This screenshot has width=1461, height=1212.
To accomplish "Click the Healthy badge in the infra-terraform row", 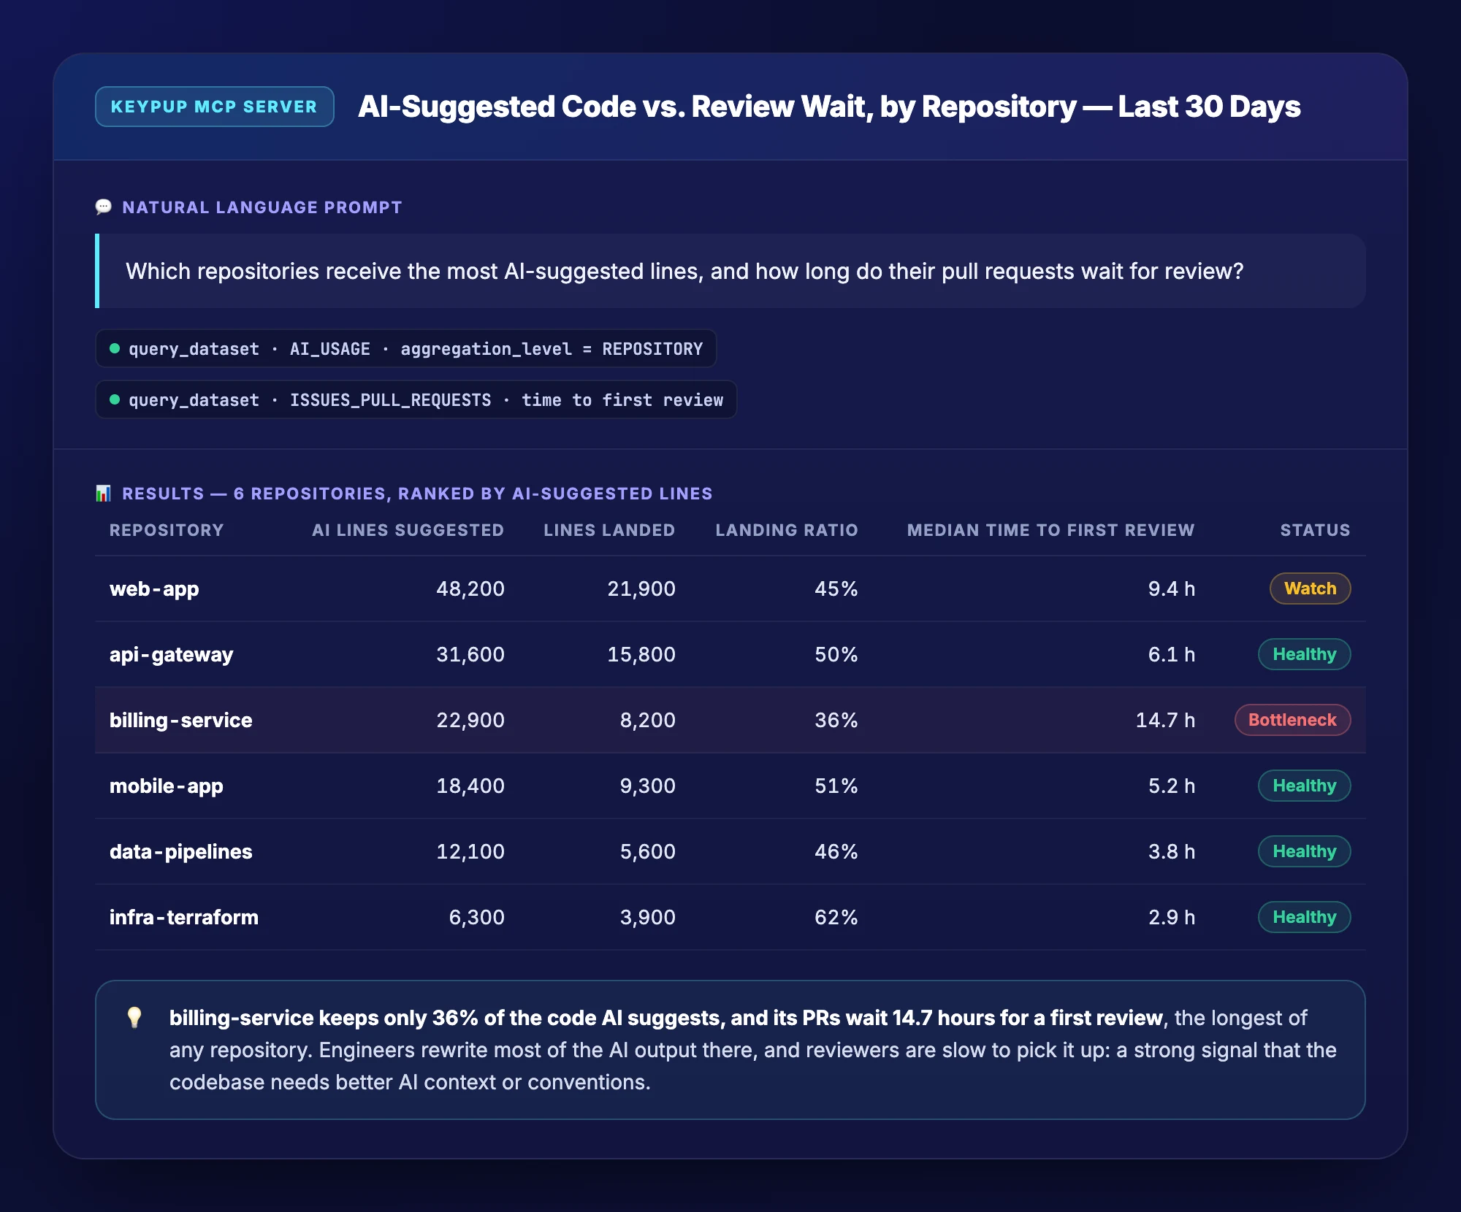I will pos(1305,917).
